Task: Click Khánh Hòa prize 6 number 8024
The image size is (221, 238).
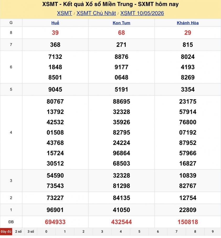Action: click(188, 57)
